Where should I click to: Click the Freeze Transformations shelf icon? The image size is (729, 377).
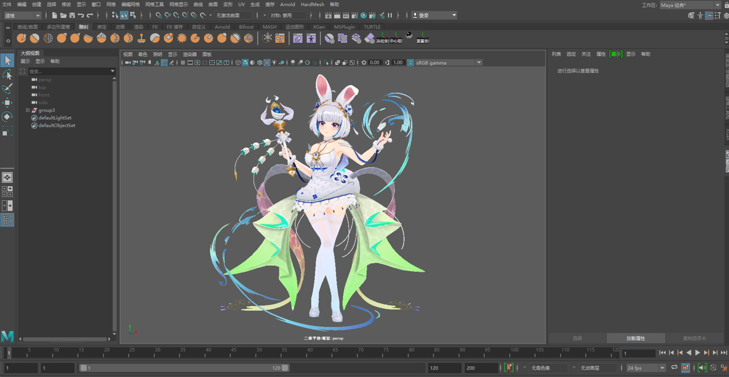(x=382, y=38)
